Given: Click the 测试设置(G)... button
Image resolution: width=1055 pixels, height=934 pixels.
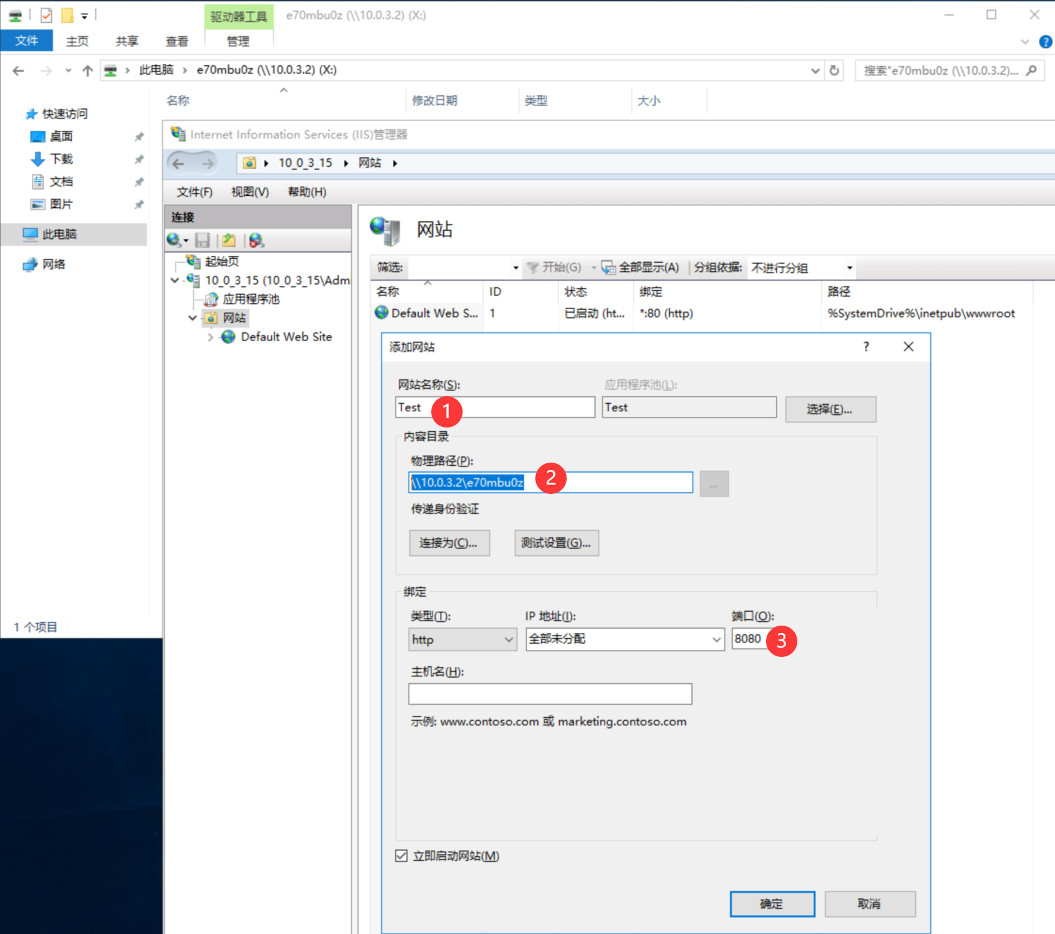Looking at the screenshot, I should pos(556,543).
